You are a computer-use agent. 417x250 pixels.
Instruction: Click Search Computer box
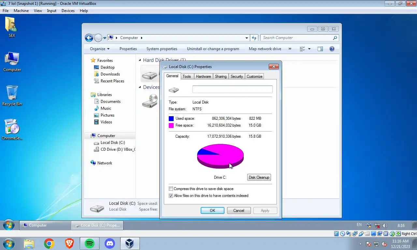[x=299, y=38]
